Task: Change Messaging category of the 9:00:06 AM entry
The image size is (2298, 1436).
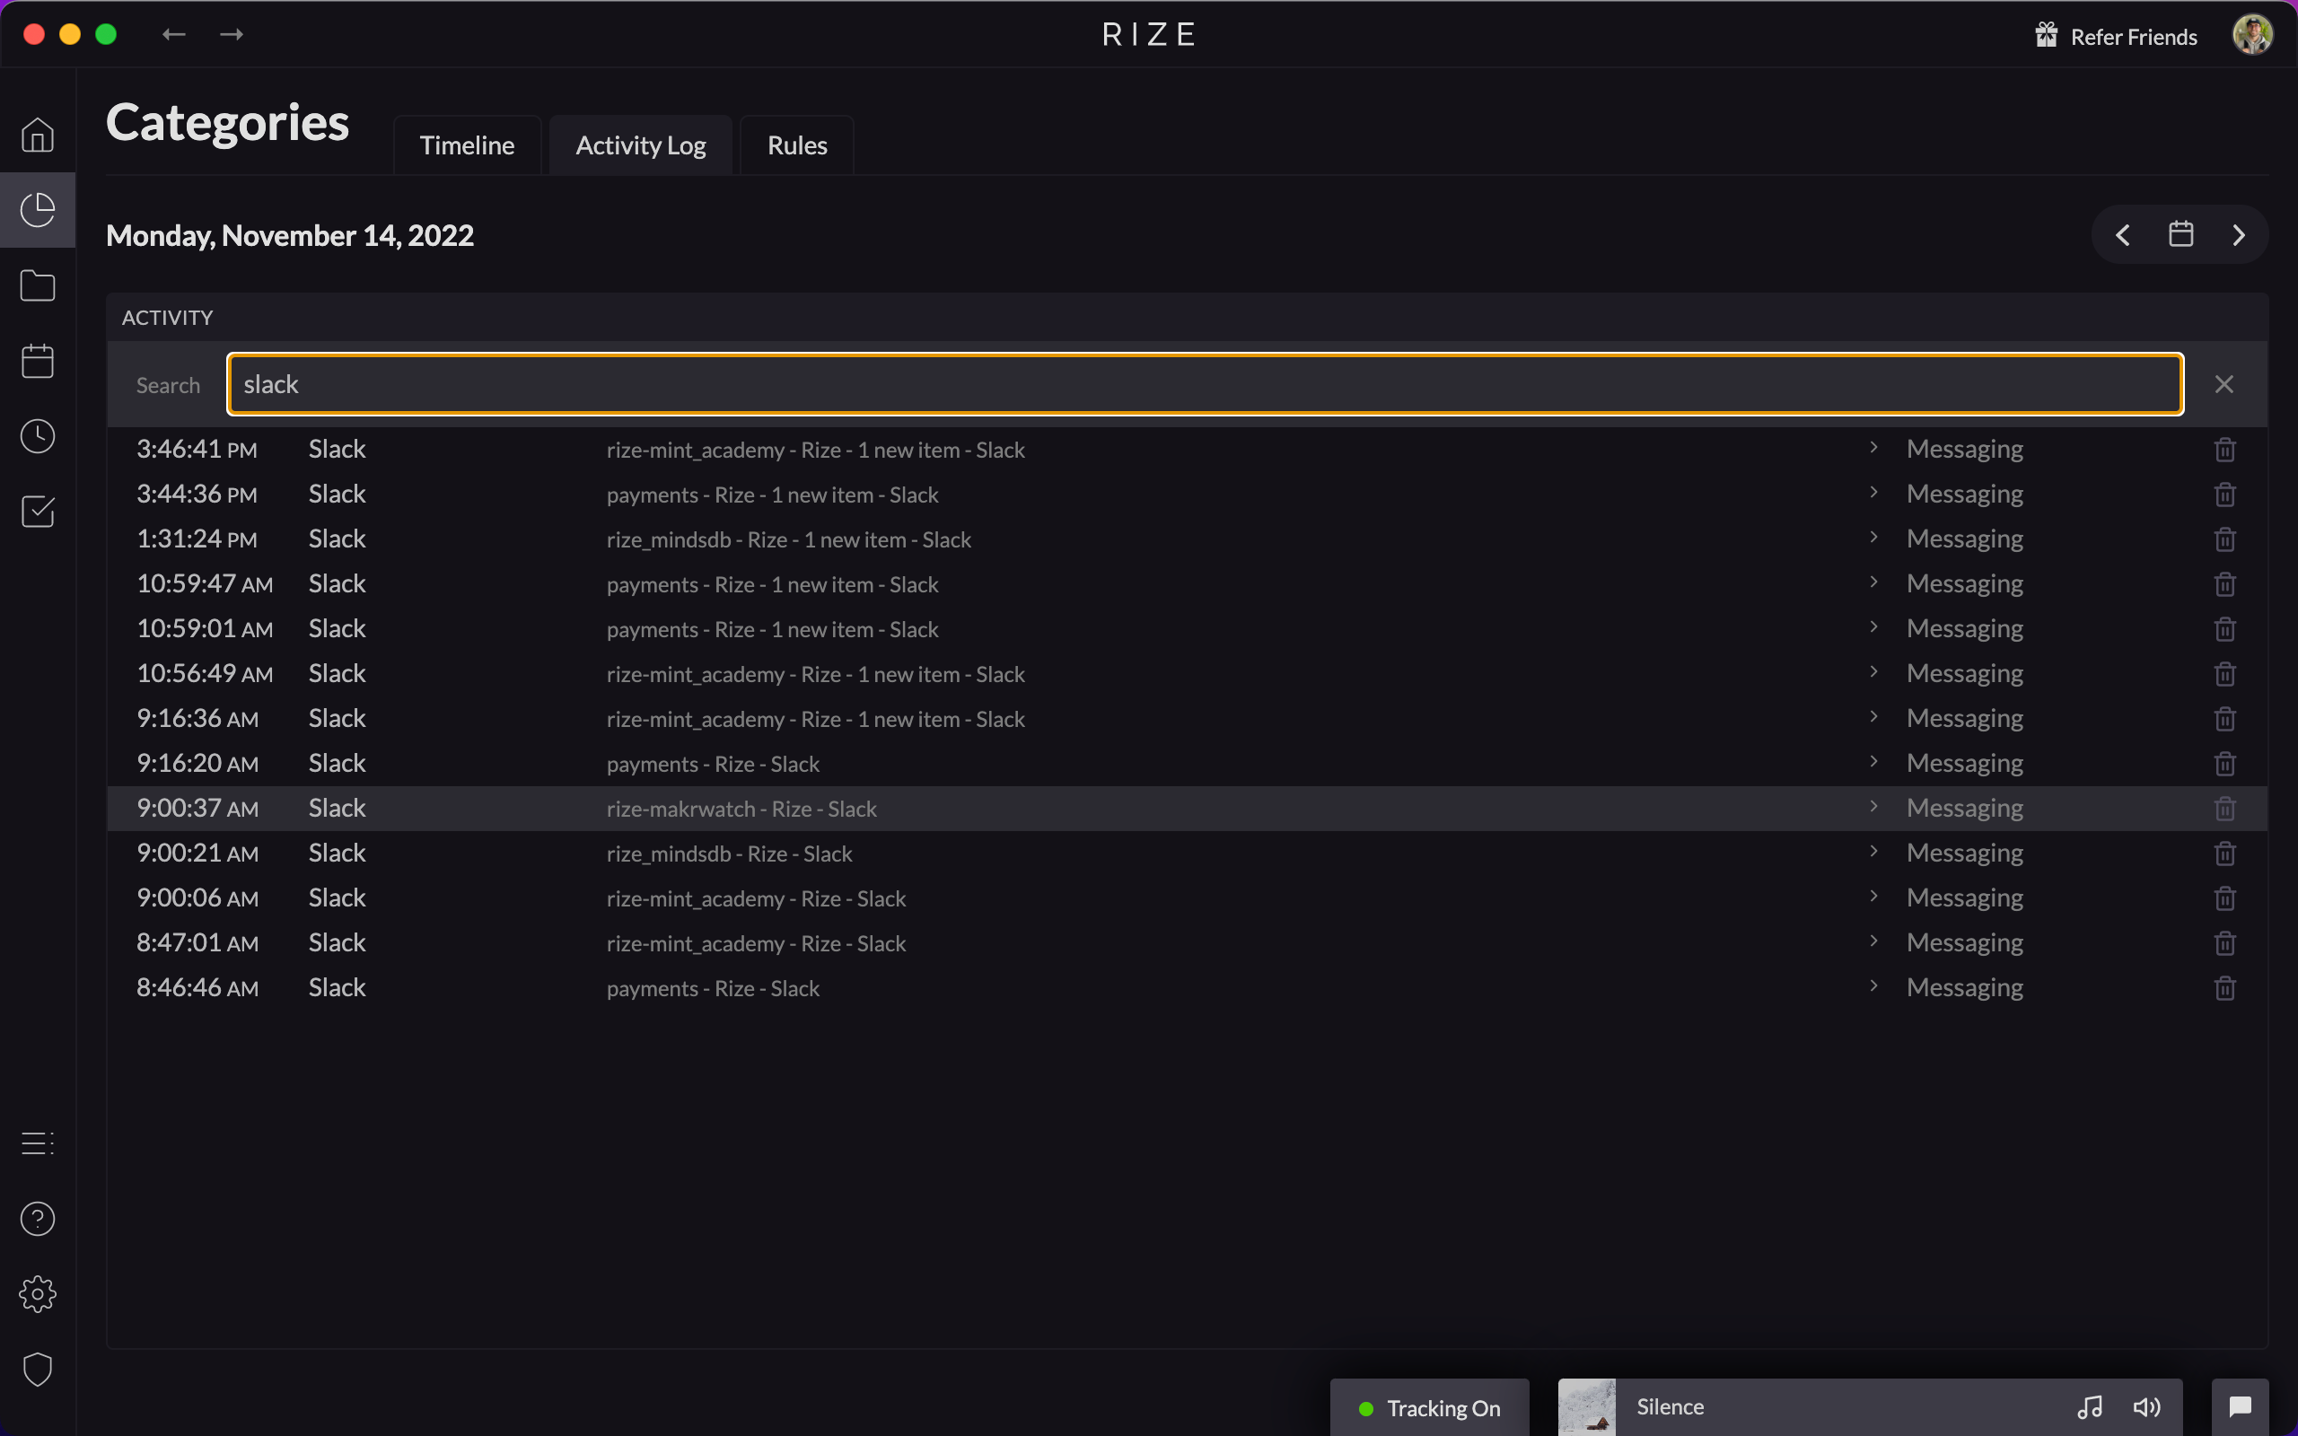Action: 1965,898
